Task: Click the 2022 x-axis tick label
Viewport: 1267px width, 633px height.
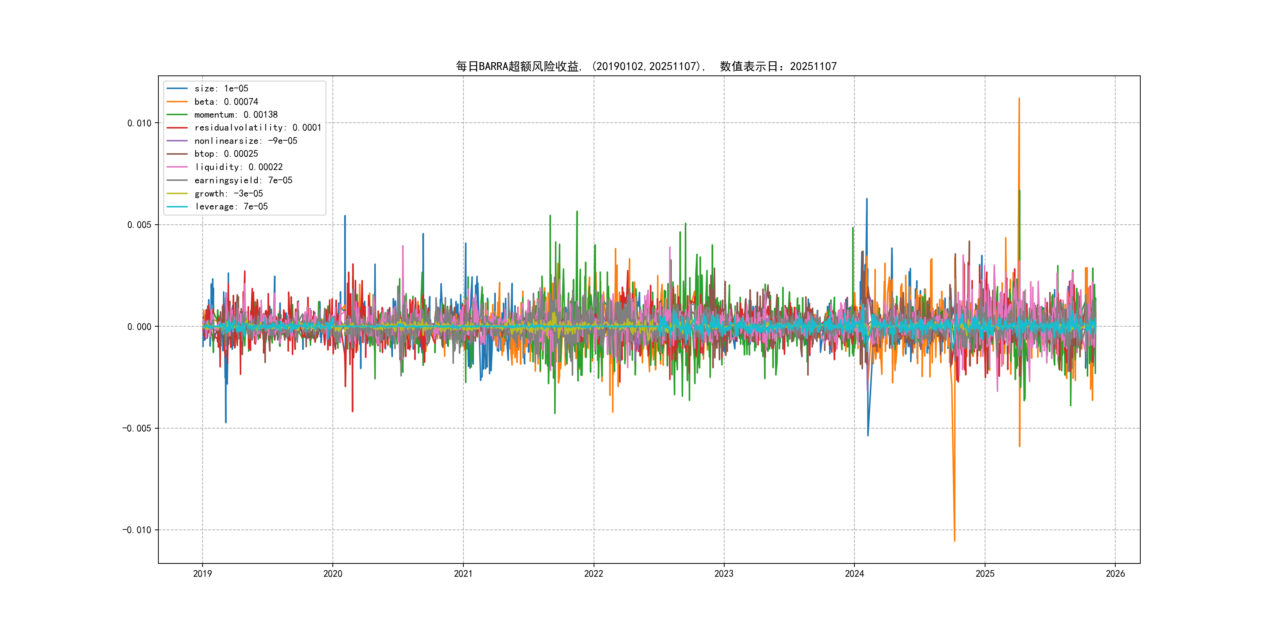Action: coord(594,574)
